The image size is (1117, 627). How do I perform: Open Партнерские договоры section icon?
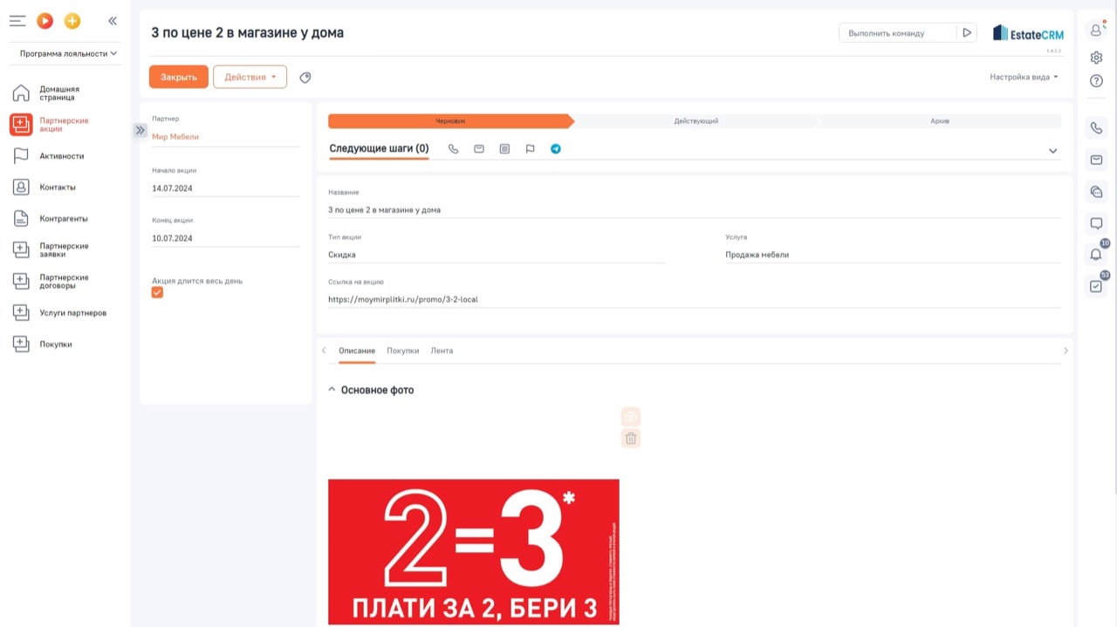tap(21, 282)
